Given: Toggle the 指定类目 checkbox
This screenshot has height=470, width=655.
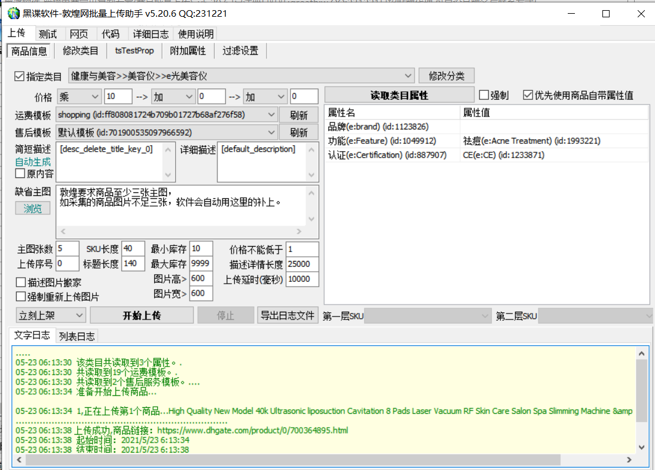Looking at the screenshot, I should (x=19, y=76).
